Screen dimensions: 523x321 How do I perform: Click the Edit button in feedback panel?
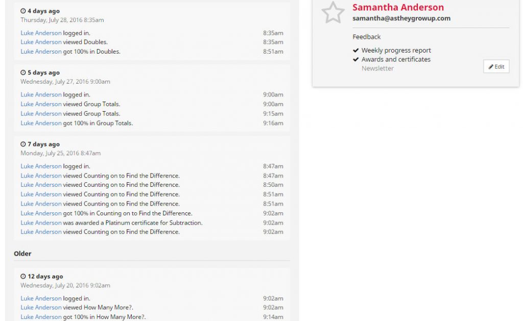pos(496,67)
